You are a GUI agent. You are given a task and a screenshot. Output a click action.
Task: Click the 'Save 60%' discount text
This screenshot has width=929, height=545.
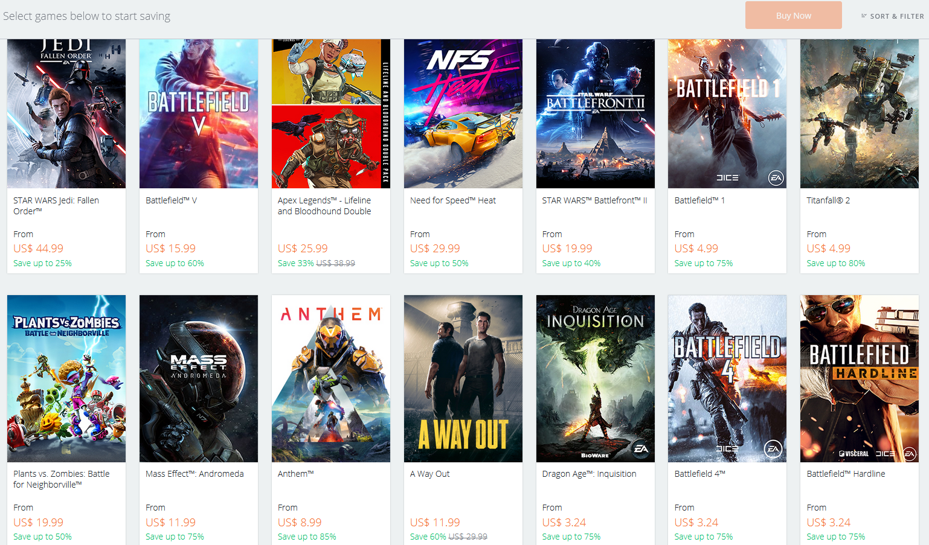click(428, 537)
